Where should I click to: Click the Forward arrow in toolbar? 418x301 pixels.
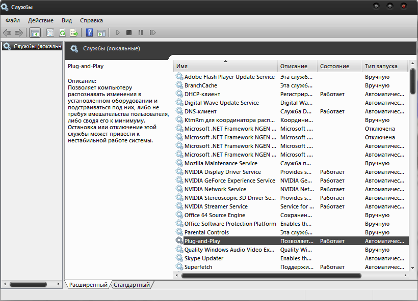(x=19, y=33)
